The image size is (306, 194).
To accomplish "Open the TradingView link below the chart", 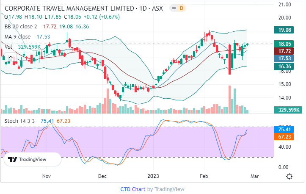I will (x=169, y=189).
